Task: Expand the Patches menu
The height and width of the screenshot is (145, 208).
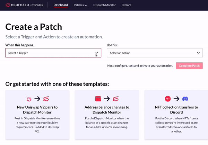Action: tap(80, 5)
